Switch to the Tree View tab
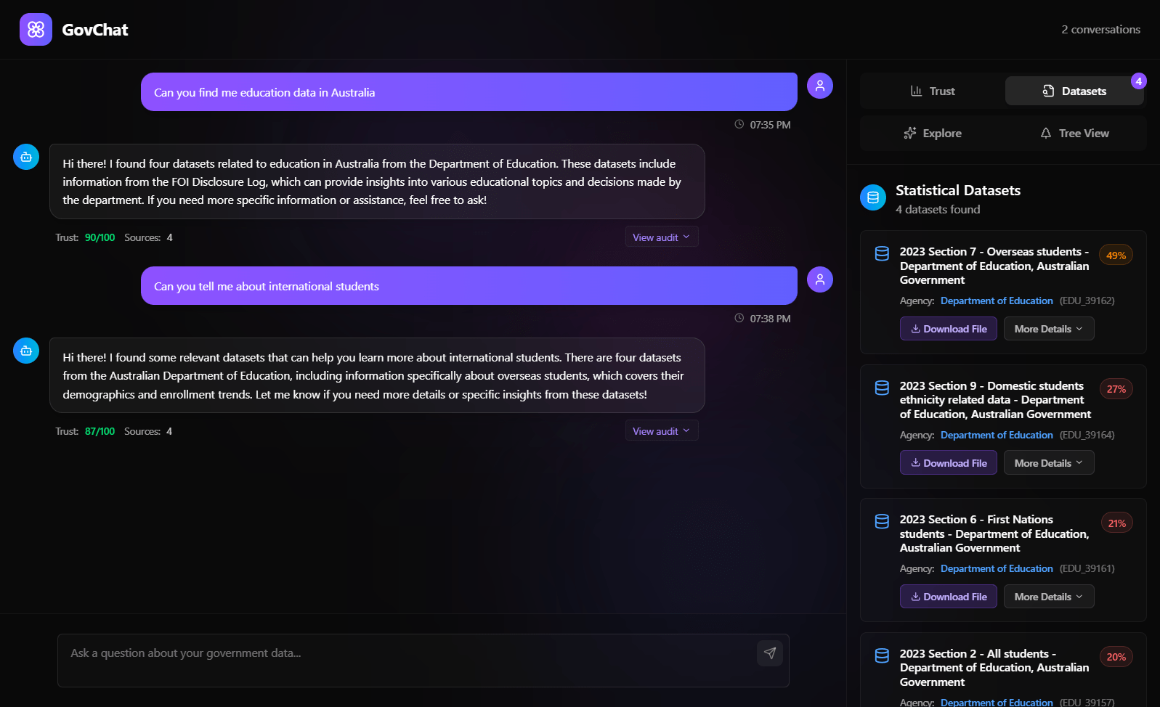 tap(1074, 134)
